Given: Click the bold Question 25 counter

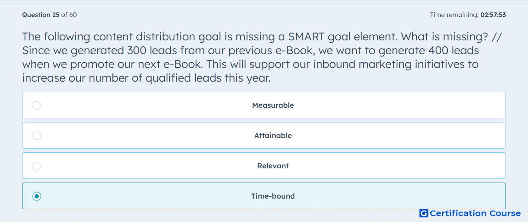Looking at the screenshot, I should [x=41, y=15].
